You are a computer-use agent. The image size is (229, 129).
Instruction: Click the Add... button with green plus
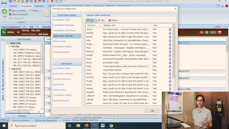(91, 20)
